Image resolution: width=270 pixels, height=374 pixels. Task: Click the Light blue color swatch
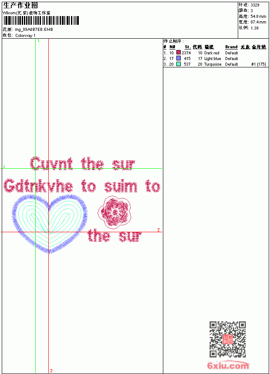click(179, 58)
